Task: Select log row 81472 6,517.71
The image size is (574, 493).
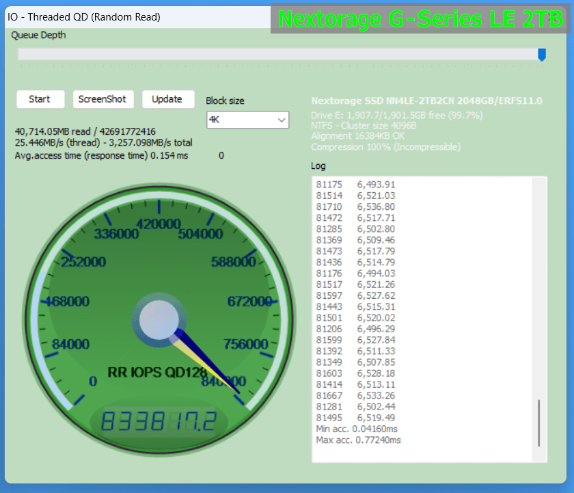Action: (x=355, y=218)
